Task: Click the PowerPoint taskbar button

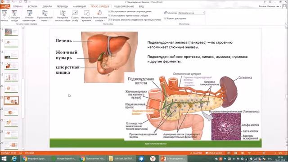Action: coord(173,158)
